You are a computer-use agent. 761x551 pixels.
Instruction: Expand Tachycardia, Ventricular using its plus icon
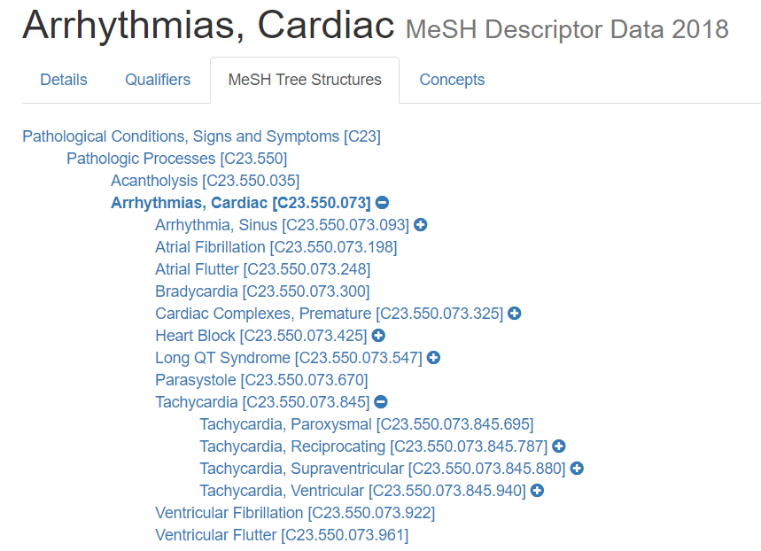537,491
